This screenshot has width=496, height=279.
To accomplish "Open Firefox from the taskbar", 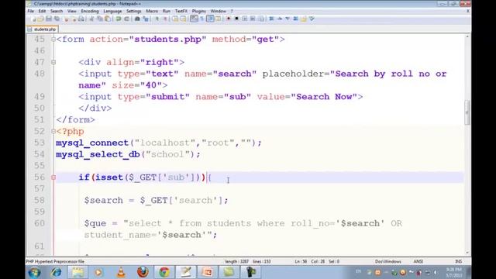I will coord(143,272).
